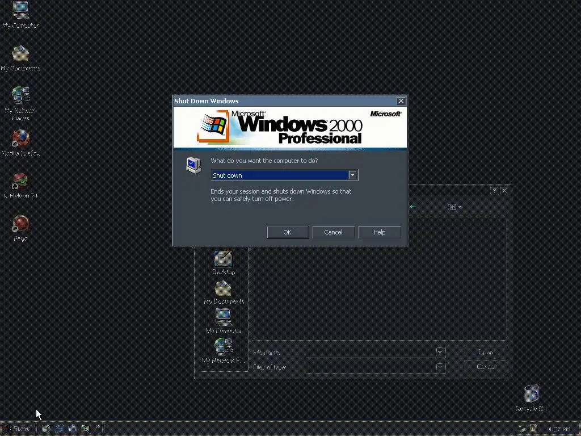Click the fourth quick launch search icon
Image resolution: width=581 pixels, height=436 pixels.
85,429
